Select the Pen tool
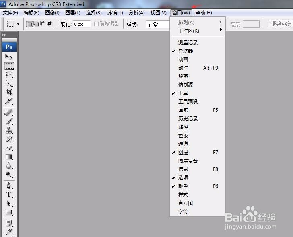 9,185
